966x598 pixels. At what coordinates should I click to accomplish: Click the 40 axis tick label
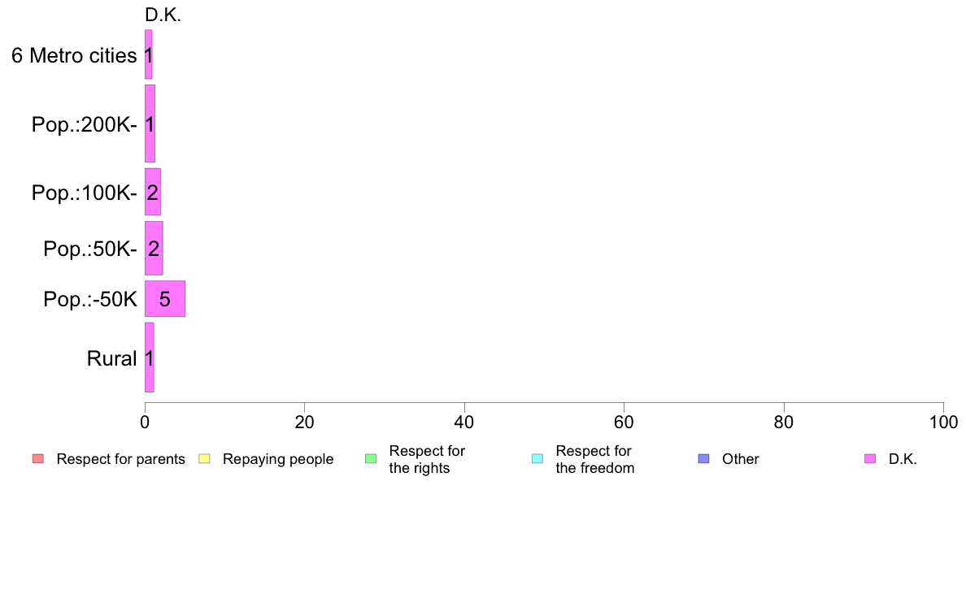point(464,422)
